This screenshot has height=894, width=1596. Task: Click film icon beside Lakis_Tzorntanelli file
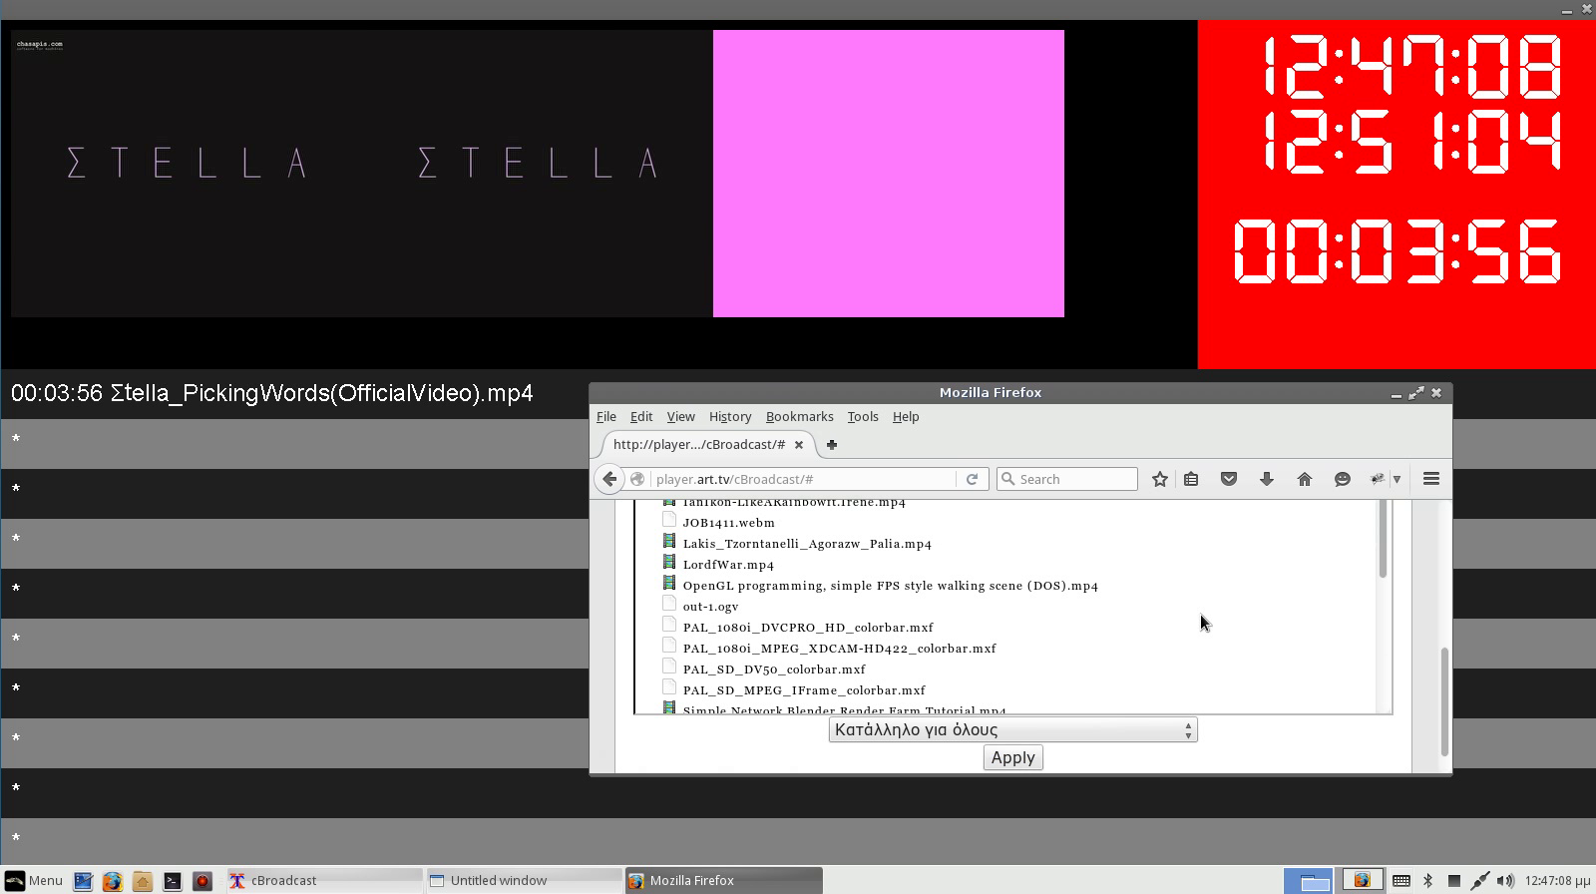coord(669,542)
